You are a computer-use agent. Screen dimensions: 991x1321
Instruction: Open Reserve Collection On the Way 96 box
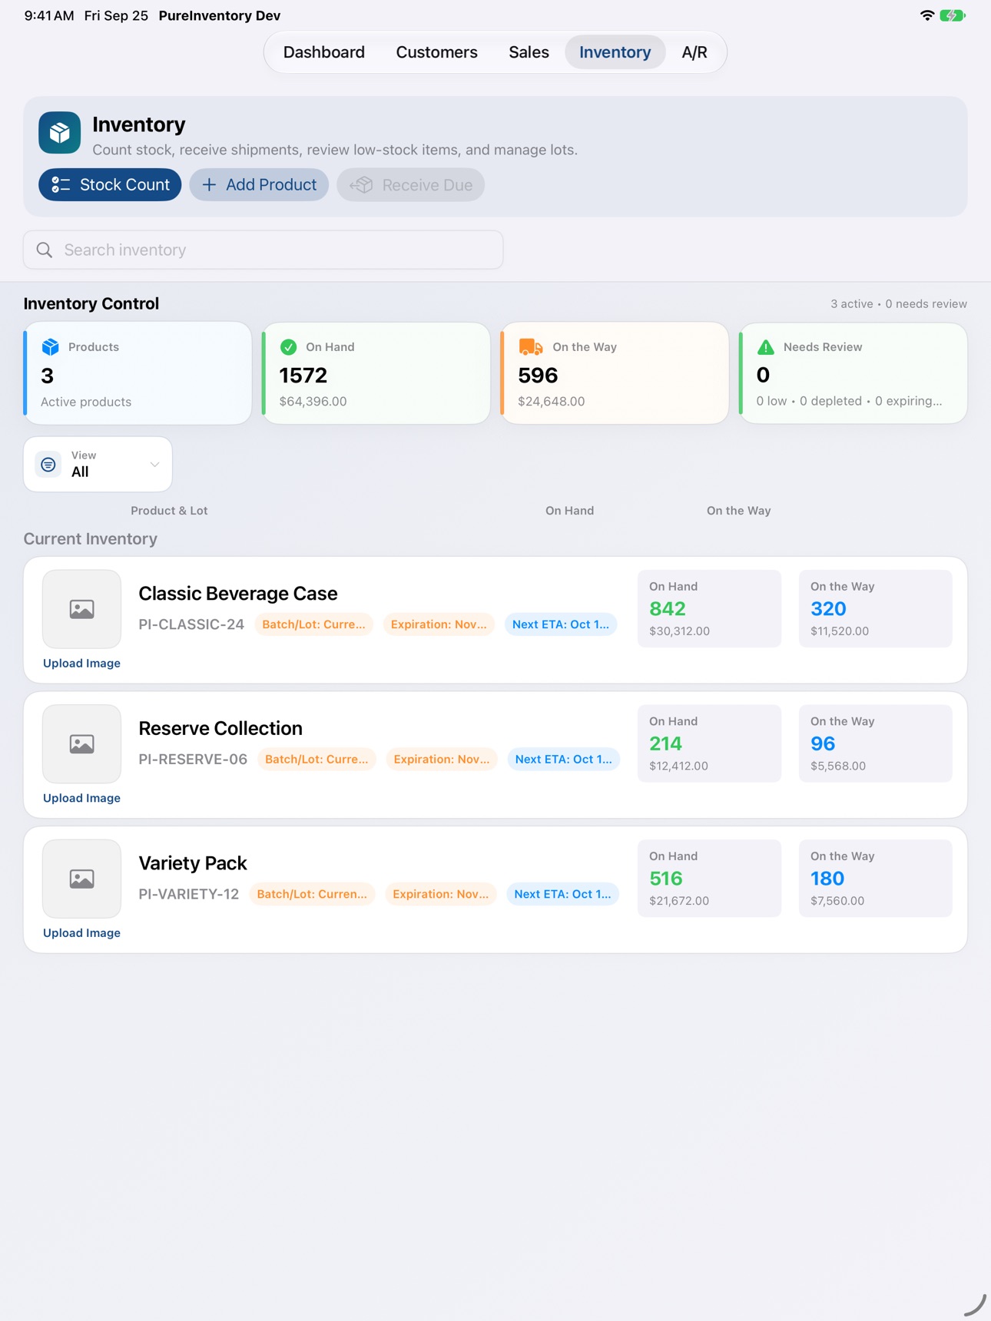tap(876, 743)
